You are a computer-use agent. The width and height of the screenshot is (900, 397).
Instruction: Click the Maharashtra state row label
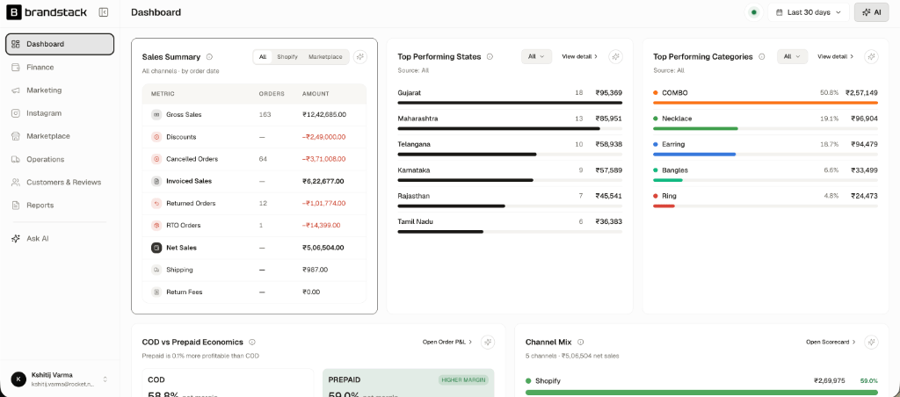[x=417, y=119]
